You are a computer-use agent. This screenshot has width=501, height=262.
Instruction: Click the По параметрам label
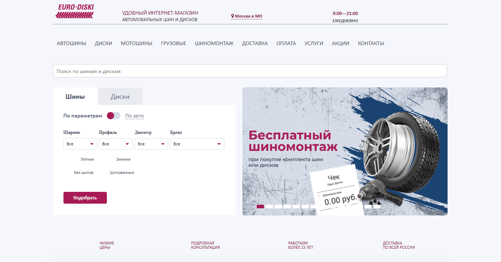tap(83, 116)
